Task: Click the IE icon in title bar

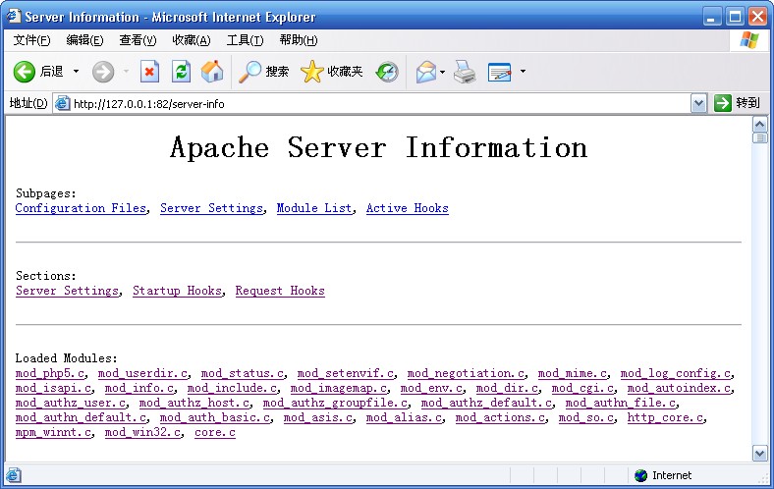Action: point(14,16)
